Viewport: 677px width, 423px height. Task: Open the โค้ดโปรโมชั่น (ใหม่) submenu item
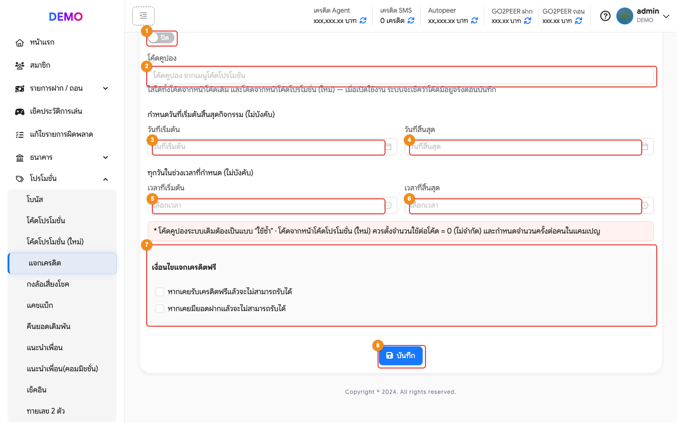pyautogui.click(x=62, y=242)
